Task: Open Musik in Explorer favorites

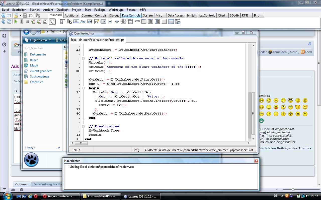Action: click(34, 65)
